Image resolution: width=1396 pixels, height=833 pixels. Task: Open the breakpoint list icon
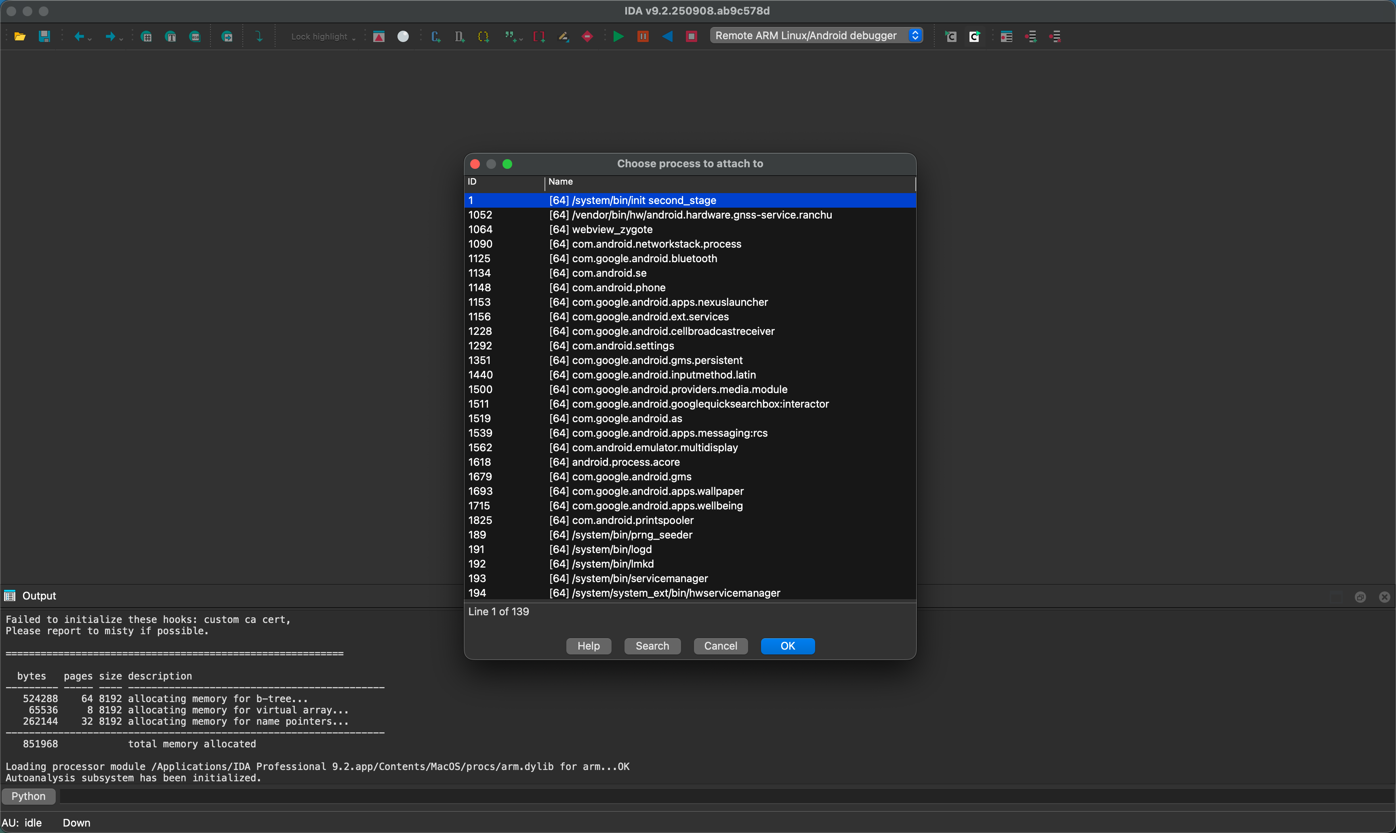pyautogui.click(x=1006, y=36)
